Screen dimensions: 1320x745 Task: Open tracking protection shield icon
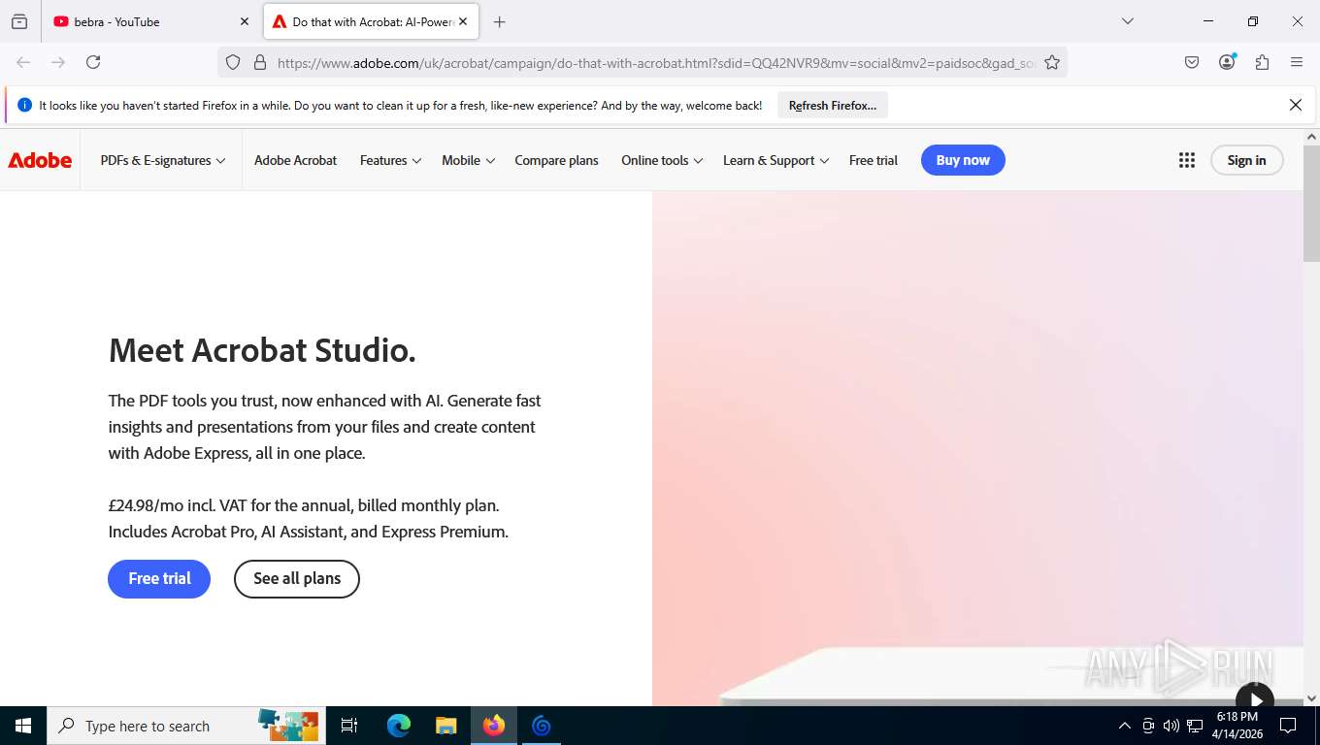click(233, 62)
